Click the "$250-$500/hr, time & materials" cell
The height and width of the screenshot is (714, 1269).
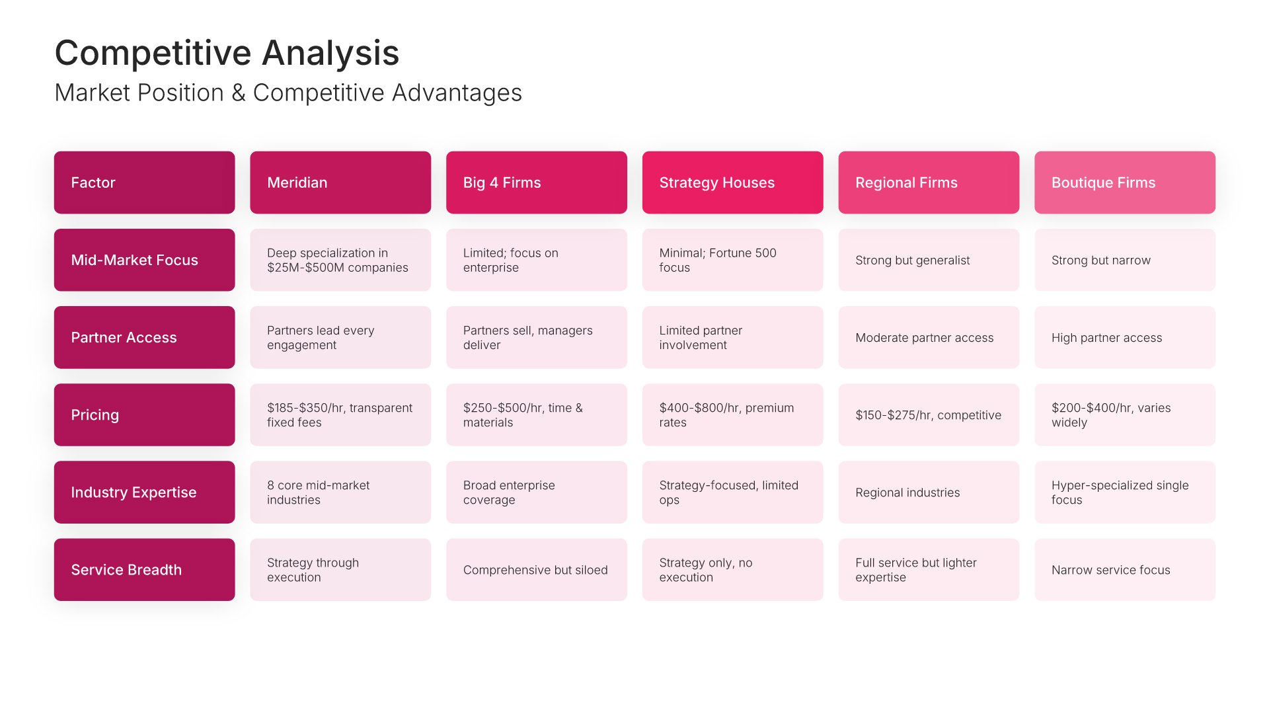tap(536, 415)
